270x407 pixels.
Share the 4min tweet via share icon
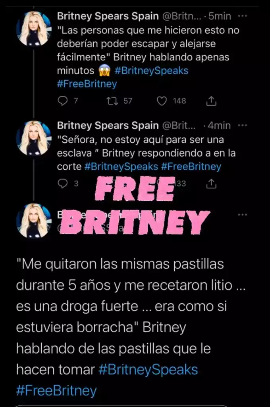pyautogui.click(x=211, y=184)
